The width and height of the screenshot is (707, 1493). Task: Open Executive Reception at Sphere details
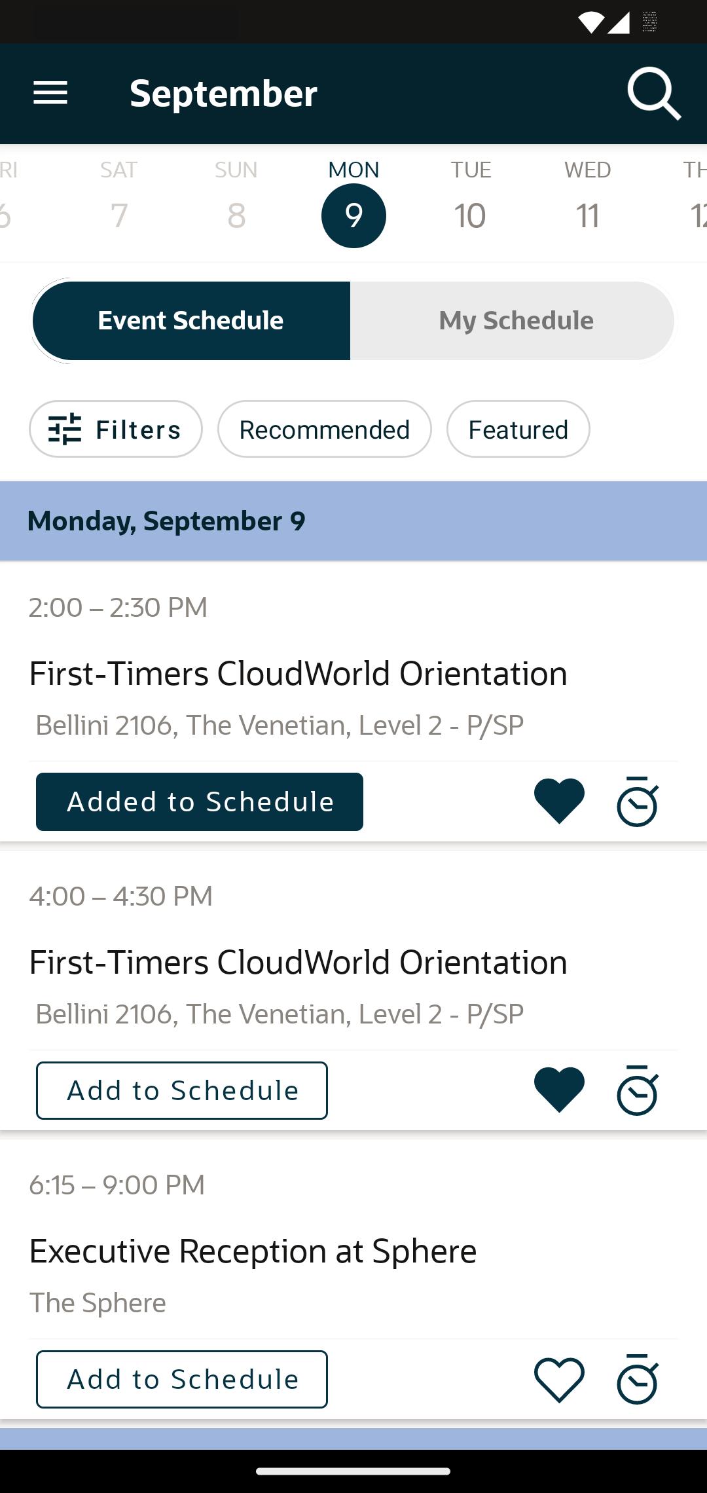coord(253,1251)
